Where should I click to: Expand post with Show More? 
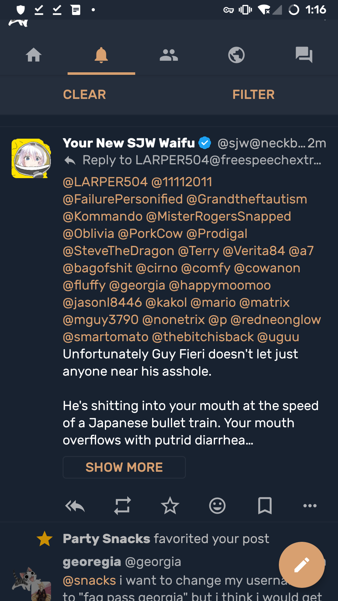coord(124,467)
